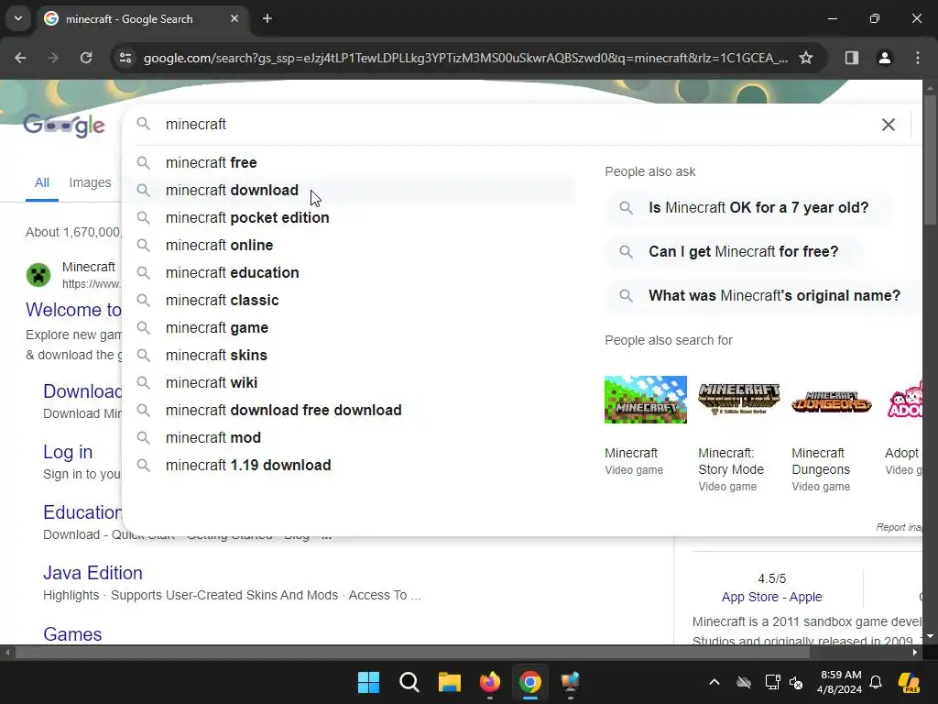Select suggestion minecraft classic
This screenshot has width=938, height=704.
pyautogui.click(x=348, y=301)
